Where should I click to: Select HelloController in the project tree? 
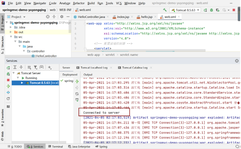46,56
